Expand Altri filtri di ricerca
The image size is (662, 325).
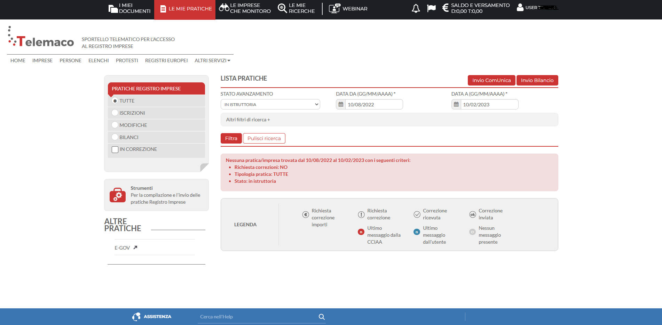point(248,120)
